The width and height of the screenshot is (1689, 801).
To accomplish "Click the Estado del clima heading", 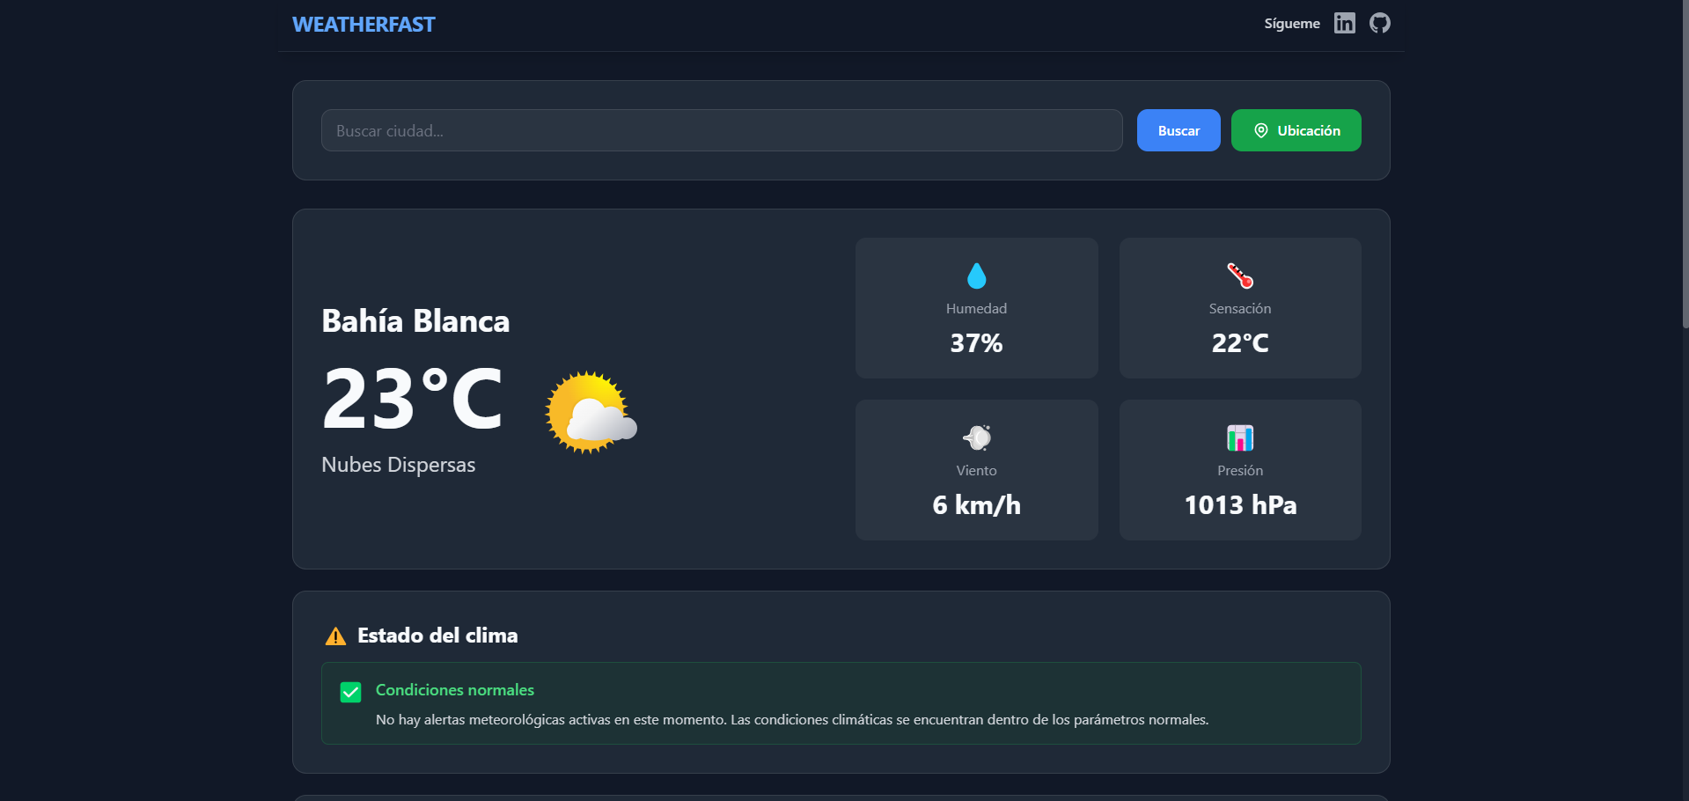I will [x=437, y=636].
